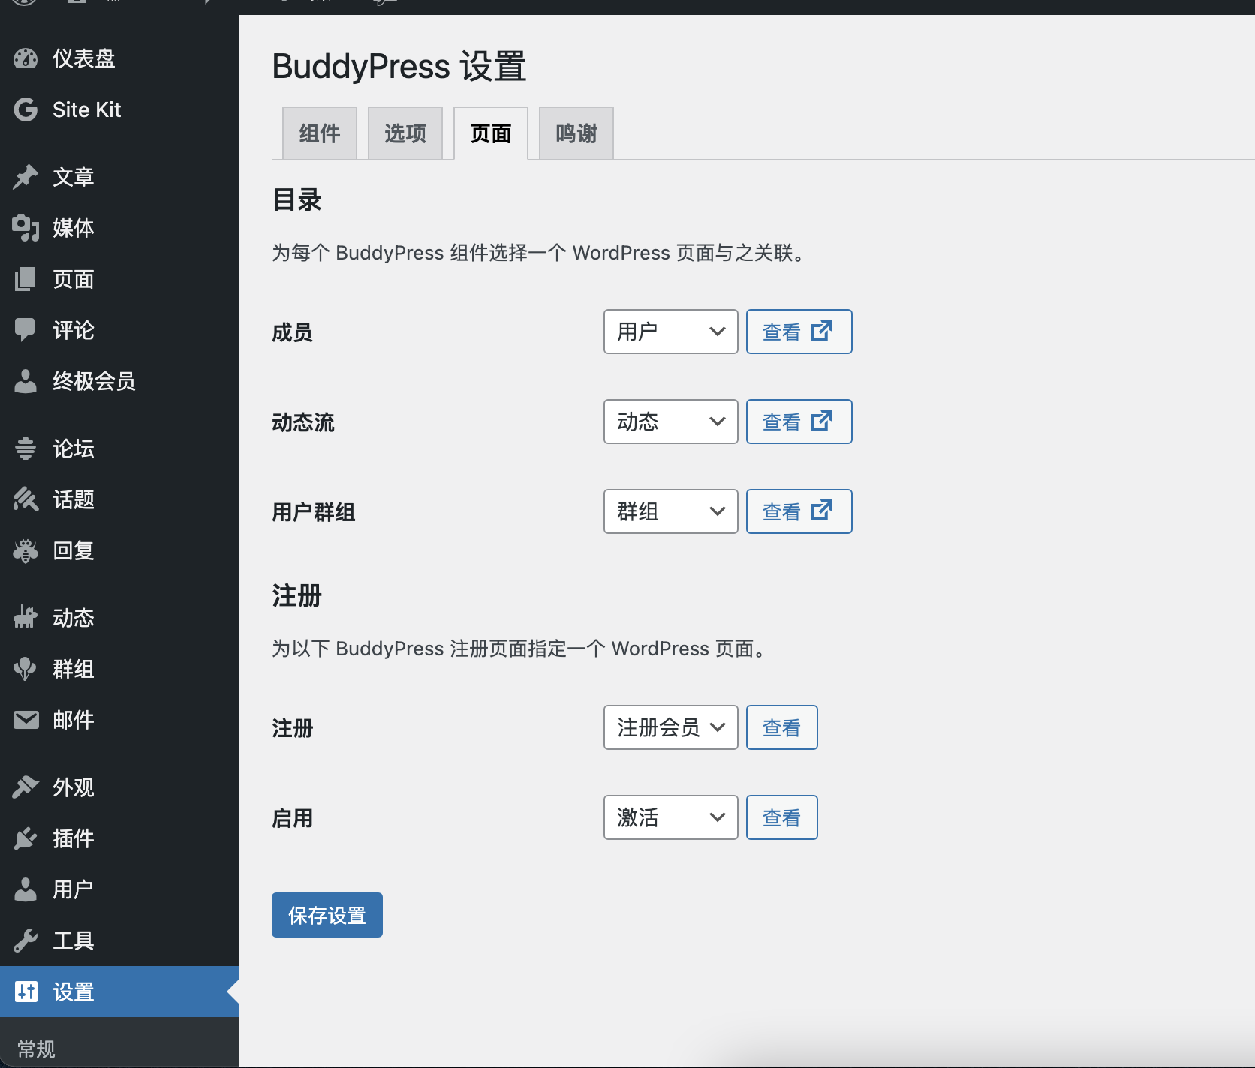Open the 终极会员 menu item
This screenshot has width=1255, height=1068.
(x=119, y=381)
